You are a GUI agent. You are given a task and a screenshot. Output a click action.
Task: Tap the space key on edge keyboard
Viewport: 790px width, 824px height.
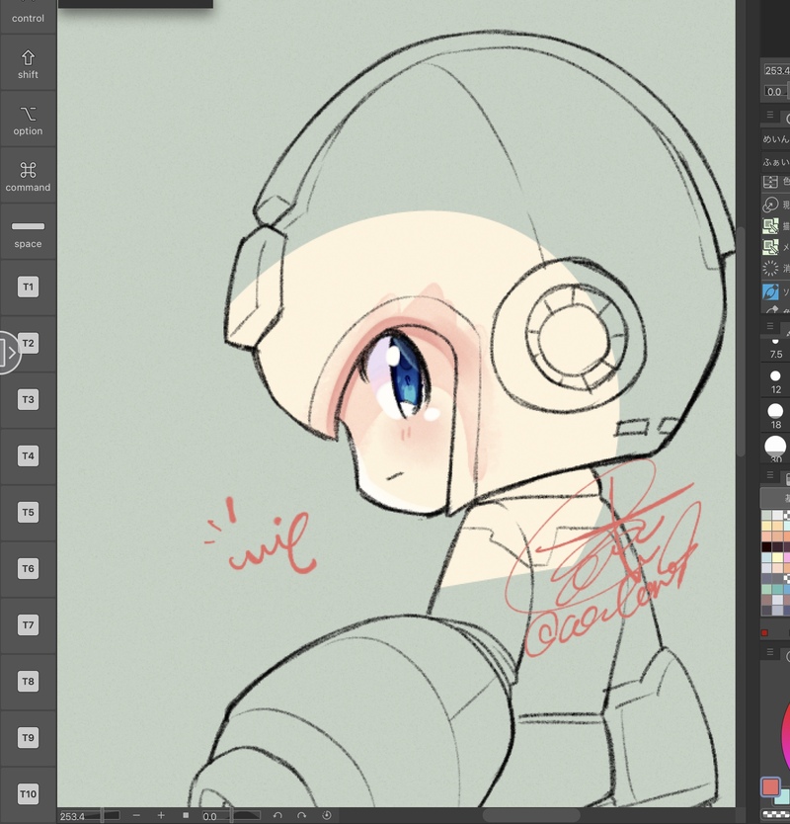(x=28, y=232)
